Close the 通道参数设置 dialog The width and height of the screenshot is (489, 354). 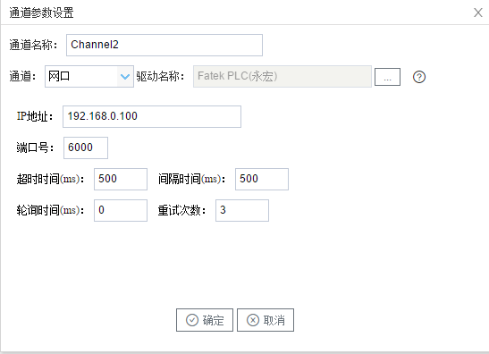pos(477,13)
